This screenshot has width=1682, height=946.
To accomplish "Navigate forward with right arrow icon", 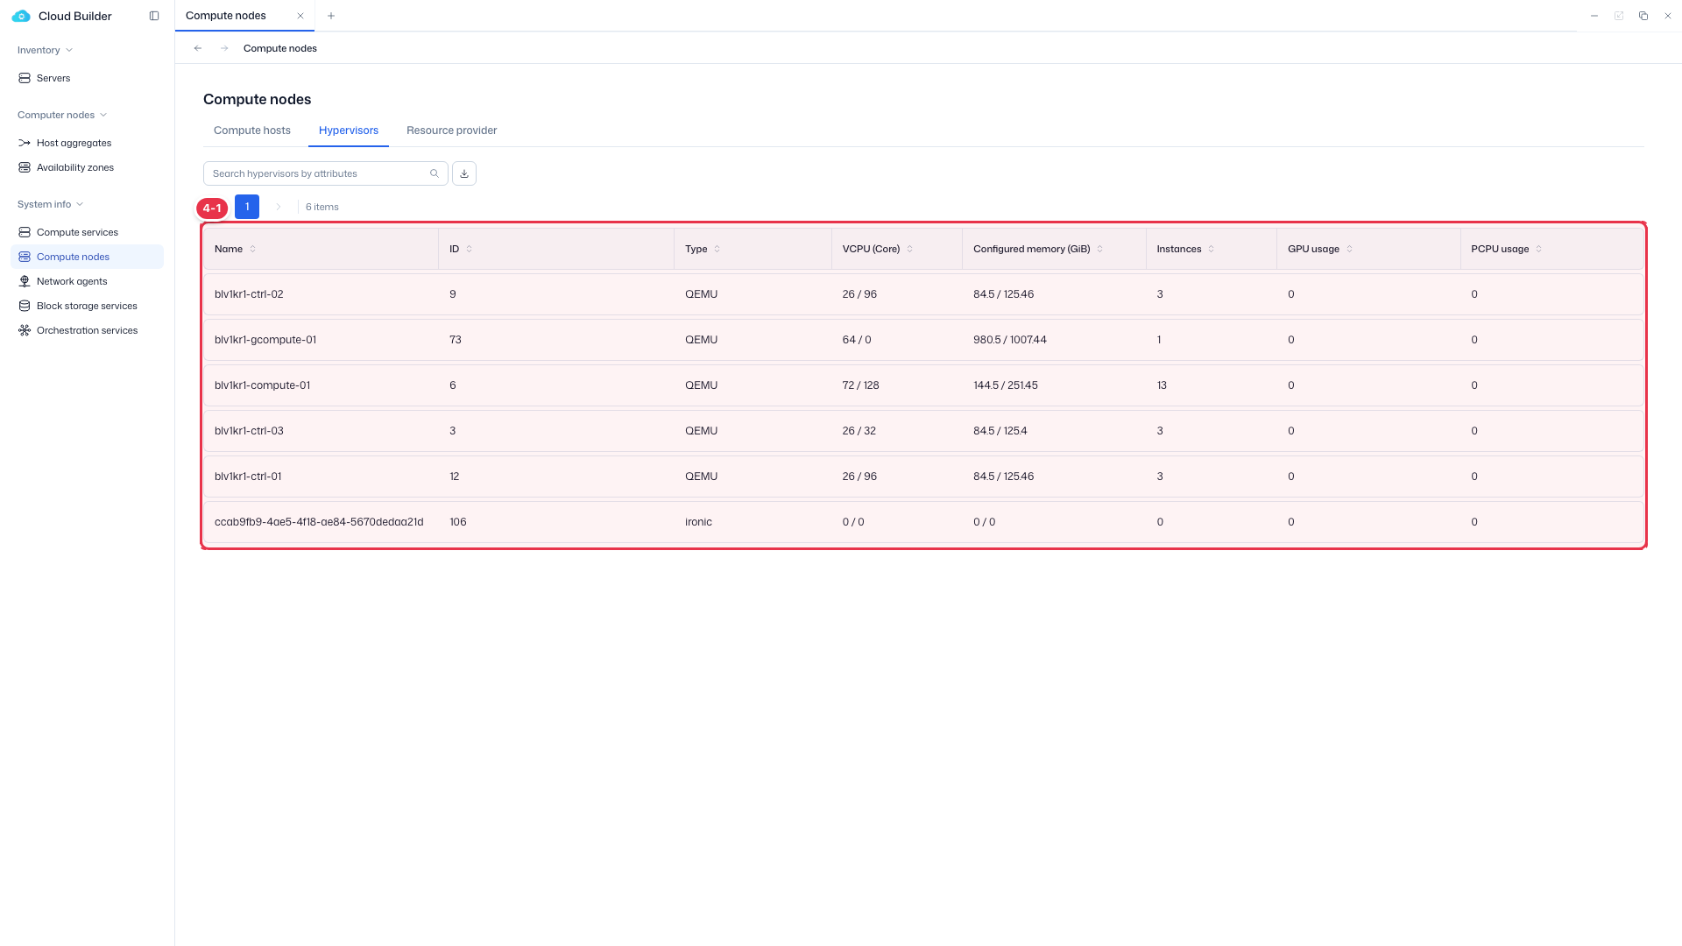I will (224, 48).
